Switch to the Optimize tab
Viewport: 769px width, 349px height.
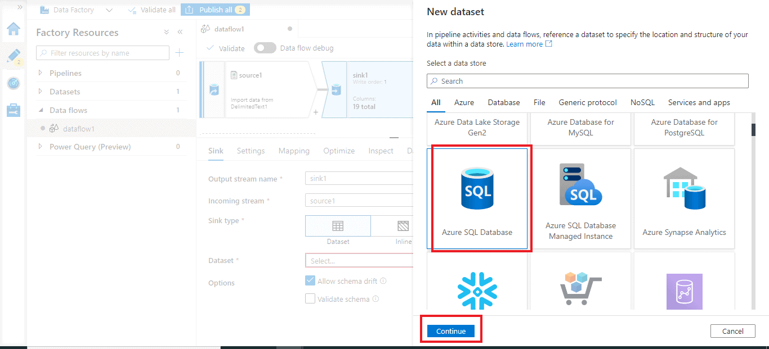point(339,151)
